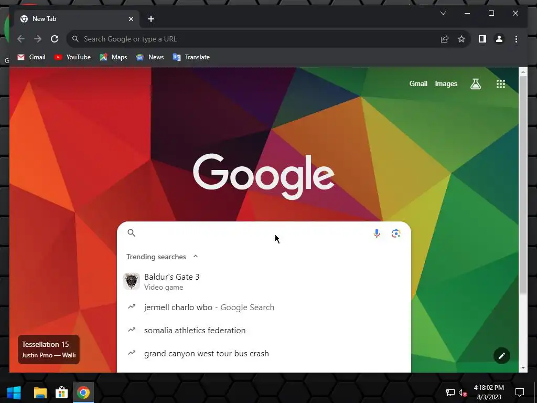Reload the page with the refresh icon

pos(55,39)
